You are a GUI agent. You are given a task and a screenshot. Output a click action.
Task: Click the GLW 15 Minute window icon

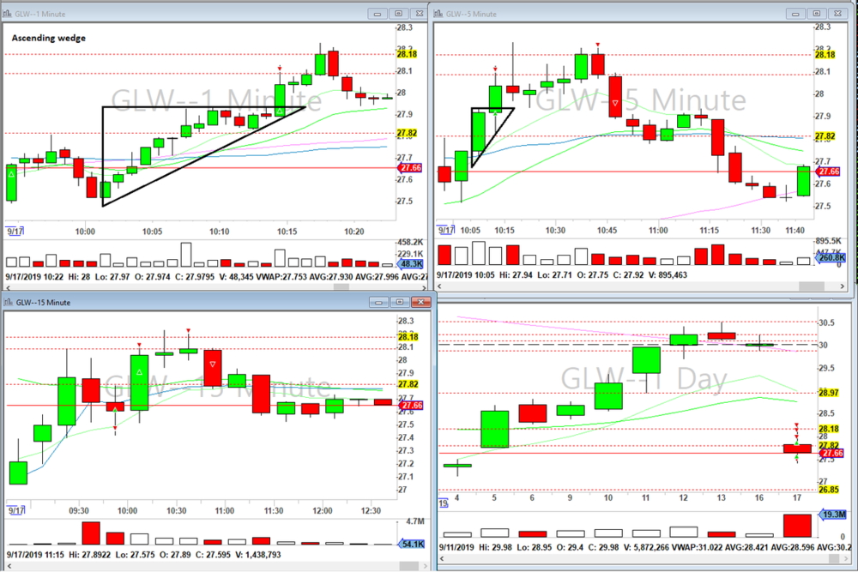click(x=9, y=304)
